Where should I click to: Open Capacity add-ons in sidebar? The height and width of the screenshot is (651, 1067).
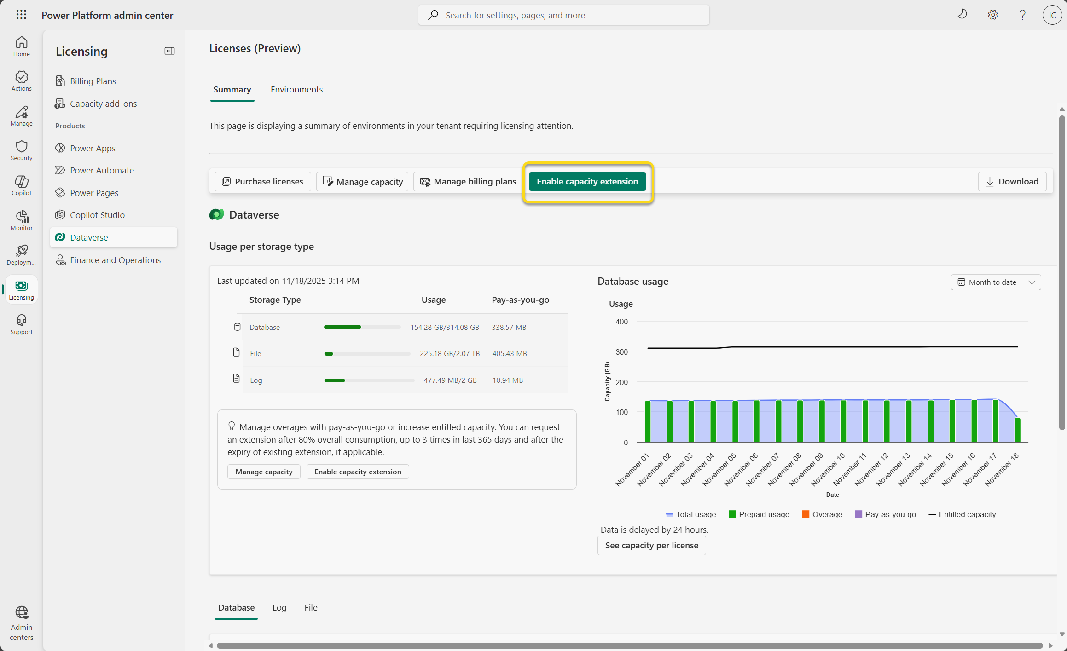point(103,104)
